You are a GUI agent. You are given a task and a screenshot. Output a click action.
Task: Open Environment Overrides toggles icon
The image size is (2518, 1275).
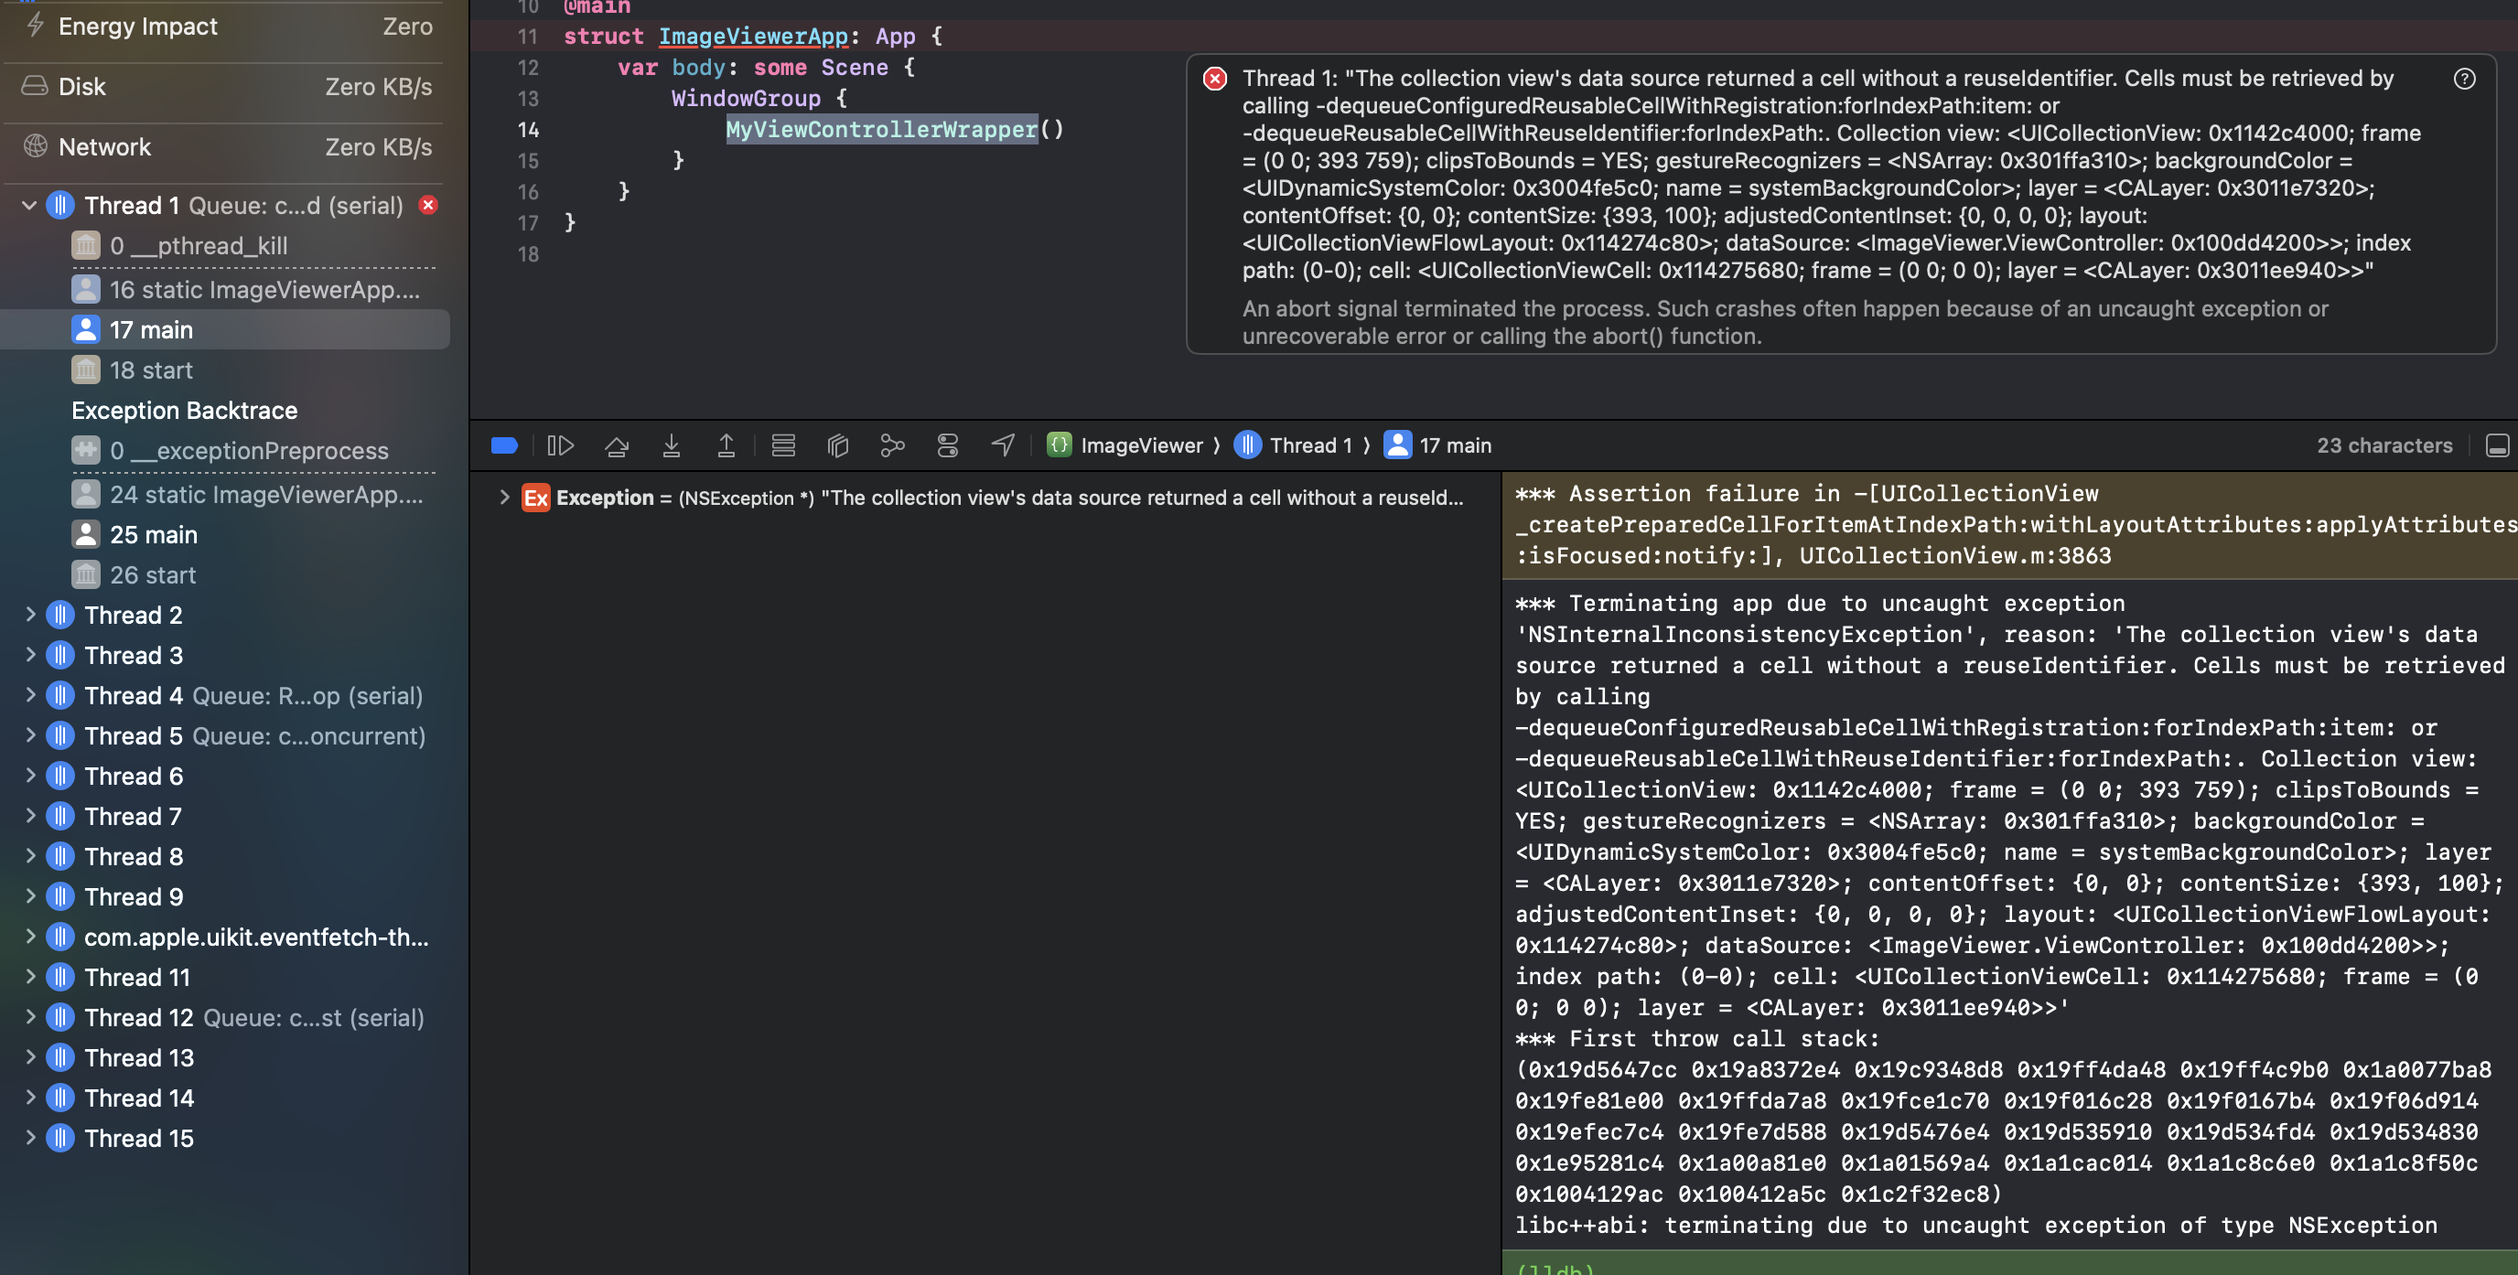pyautogui.click(x=947, y=445)
